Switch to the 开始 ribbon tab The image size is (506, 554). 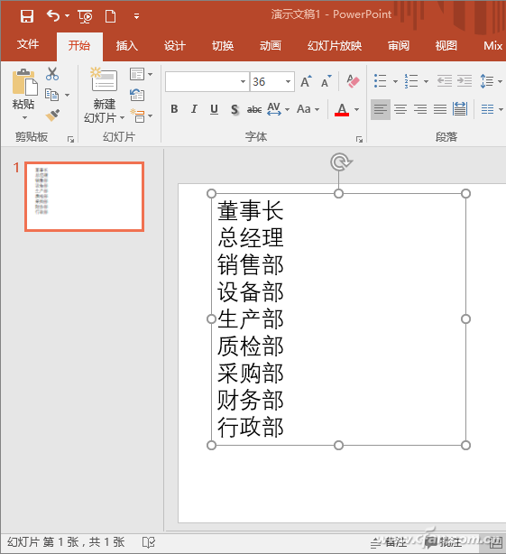coord(79,46)
